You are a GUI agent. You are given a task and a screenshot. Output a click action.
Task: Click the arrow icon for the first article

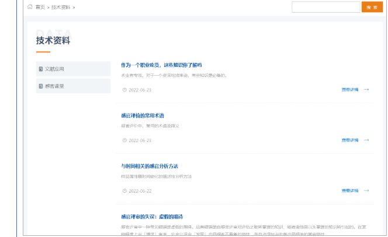(x=366, y=90)
